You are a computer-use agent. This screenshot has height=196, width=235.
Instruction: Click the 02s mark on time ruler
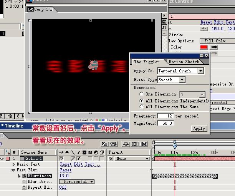[x=194, y=152]
